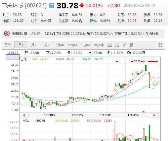Click the 振幅 label link

94,21
